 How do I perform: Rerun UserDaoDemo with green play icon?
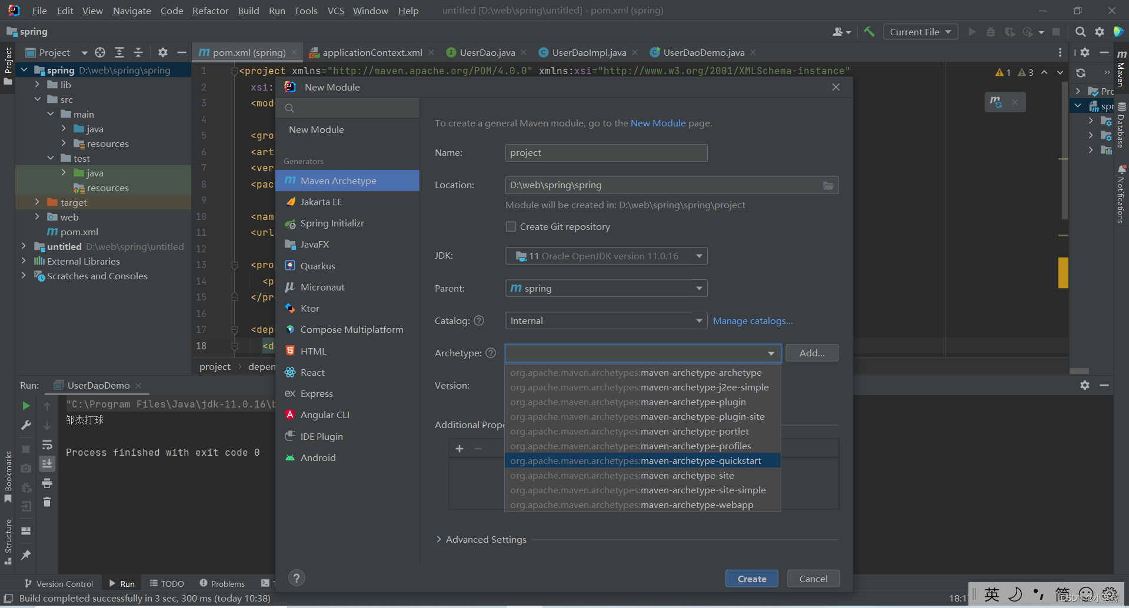click(26, 406)
